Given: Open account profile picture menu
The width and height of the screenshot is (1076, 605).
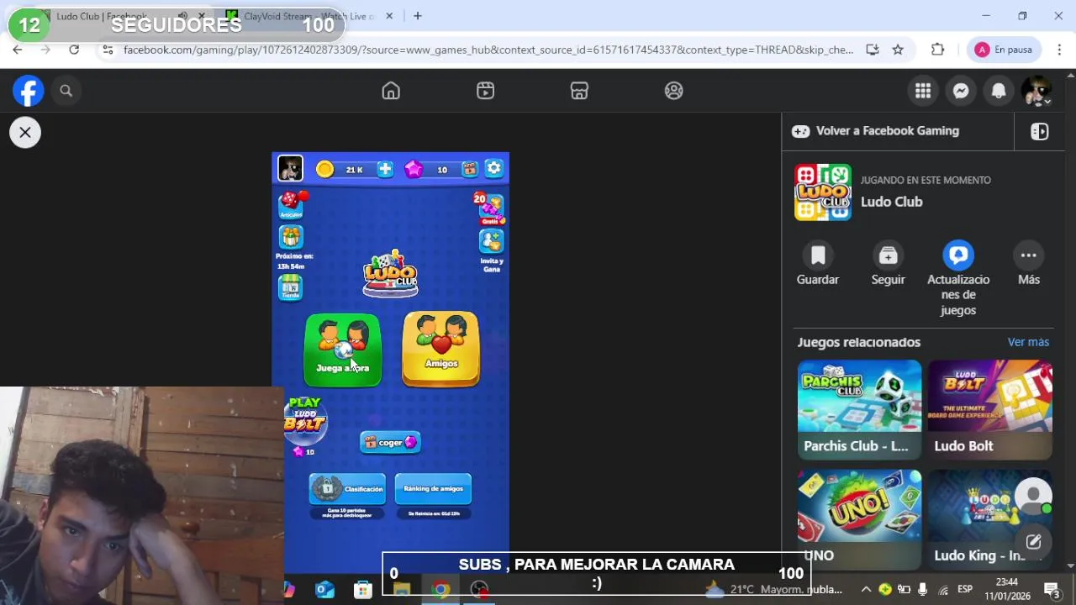Looking at the screenshot, I should (x=1036, y=91).
